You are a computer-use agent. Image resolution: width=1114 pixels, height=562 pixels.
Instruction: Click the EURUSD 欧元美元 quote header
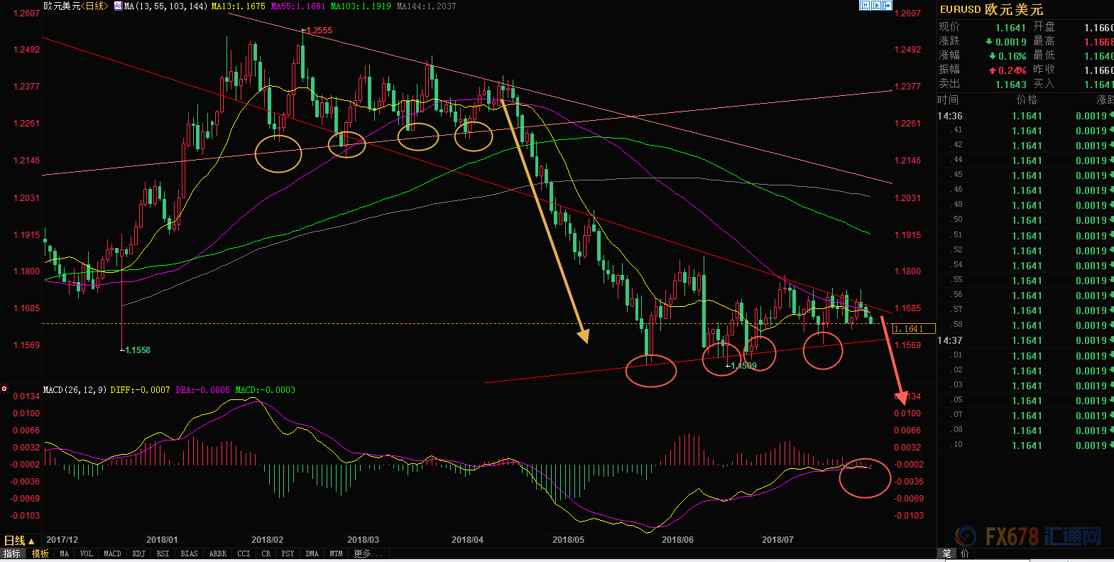[992, 9]
